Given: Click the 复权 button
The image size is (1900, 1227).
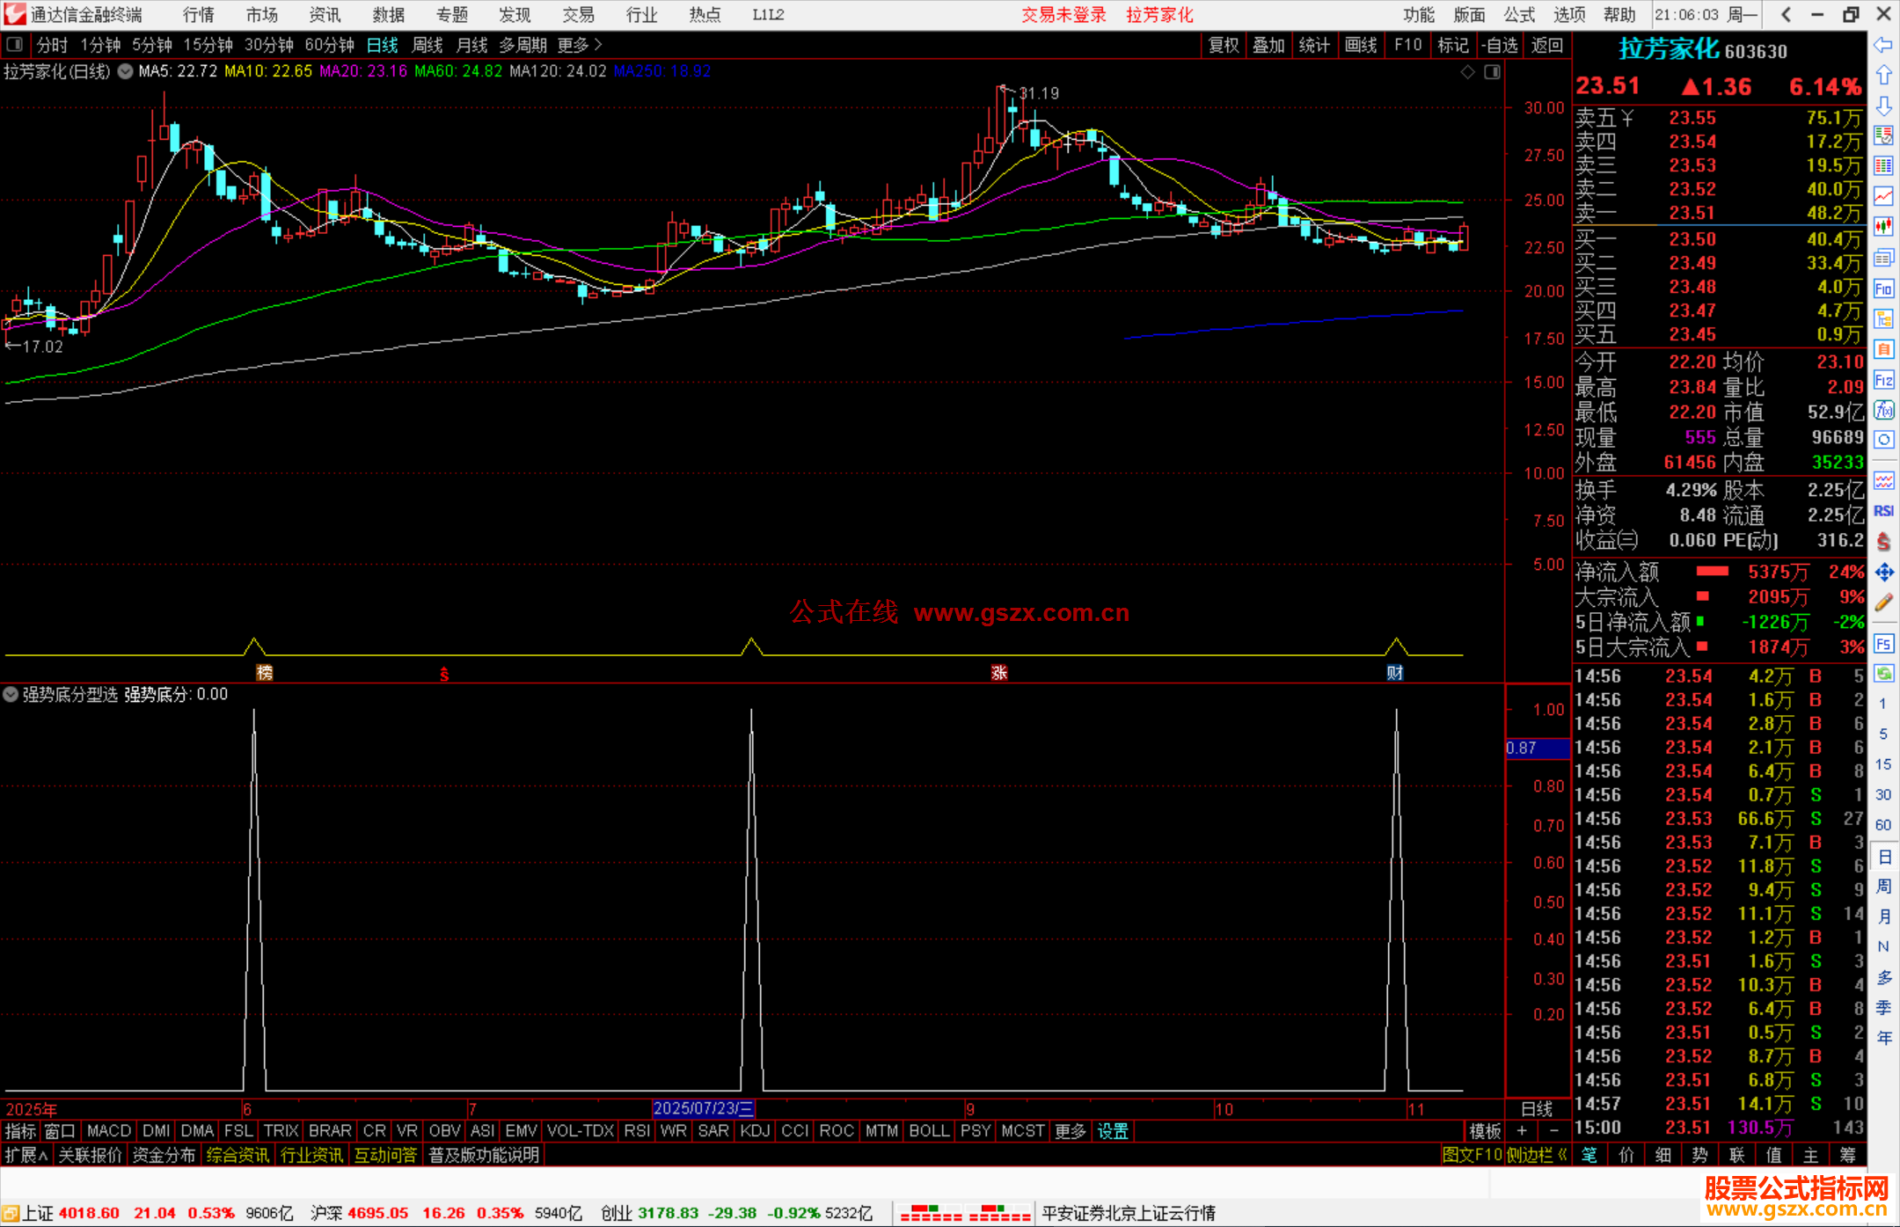Looking at the screenshot, I should 1223,45.
